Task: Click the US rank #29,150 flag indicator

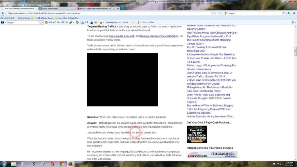Action: point(63,22)
